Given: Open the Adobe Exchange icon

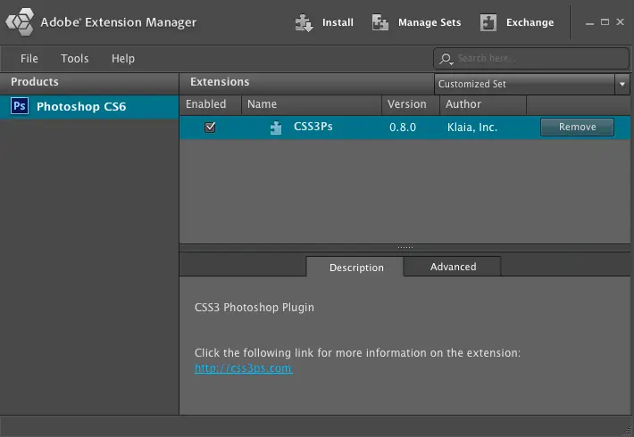Looking at the screenshot, I should tap(488, 23).
